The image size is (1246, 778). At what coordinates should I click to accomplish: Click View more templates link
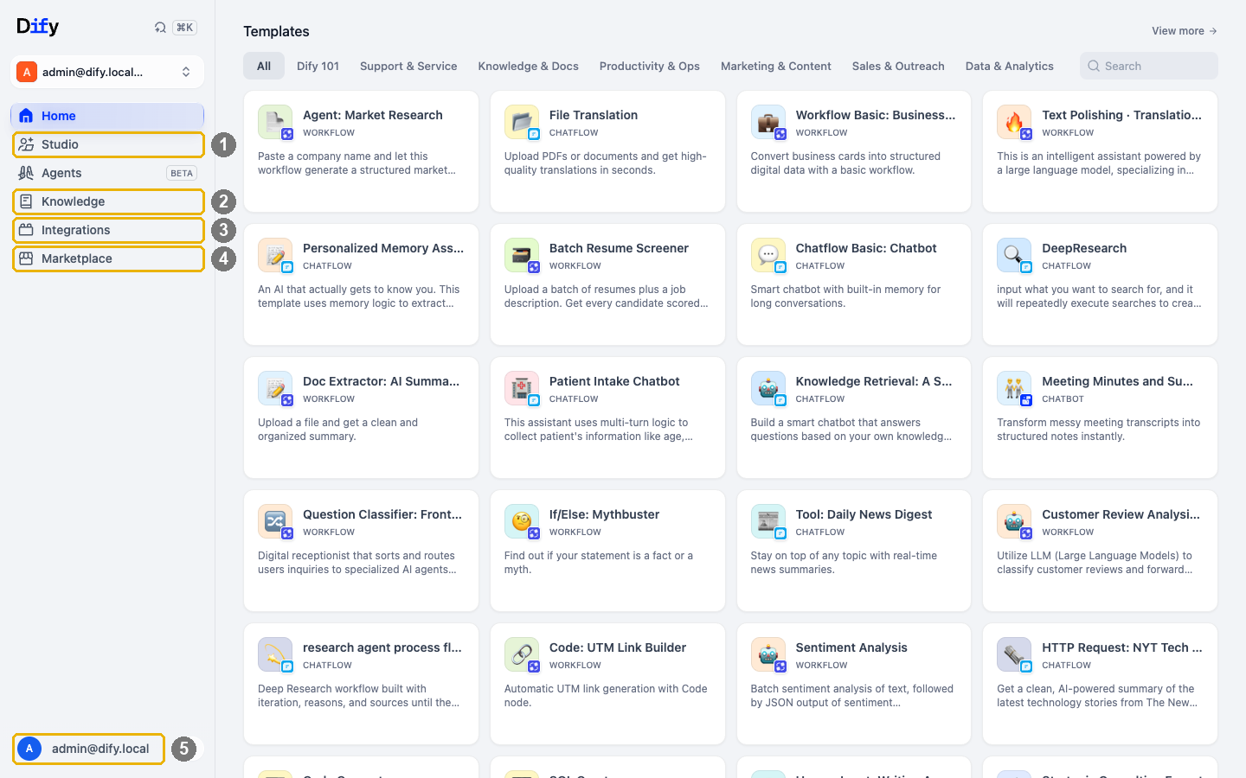pyautogui.click(x=1184, y=31)
